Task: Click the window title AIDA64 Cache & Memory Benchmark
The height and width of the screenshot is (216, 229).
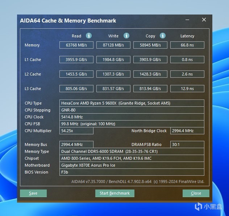Action: pyautogui.click(x=68, y=21)
